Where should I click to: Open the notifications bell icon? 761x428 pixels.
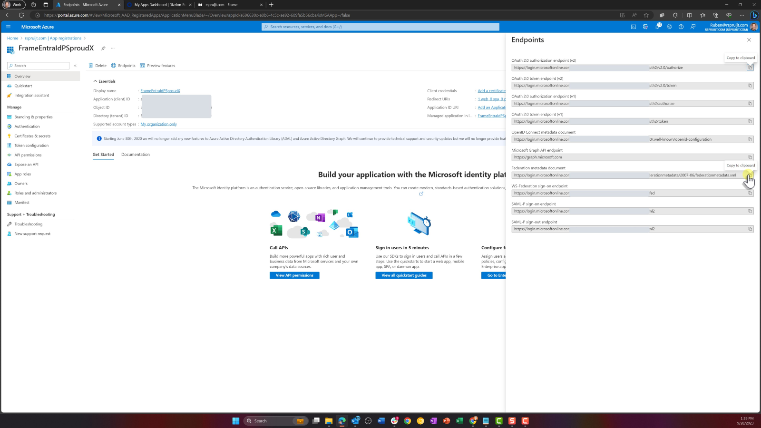click(657, 27)
